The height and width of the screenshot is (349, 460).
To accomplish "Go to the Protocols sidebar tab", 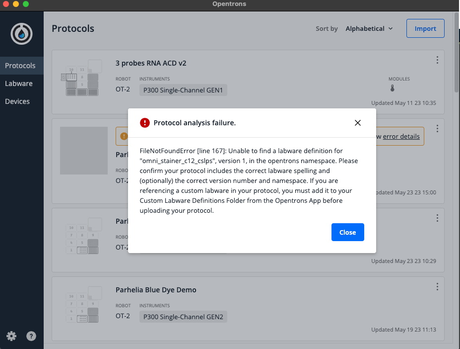I will (x=20, y=66).
